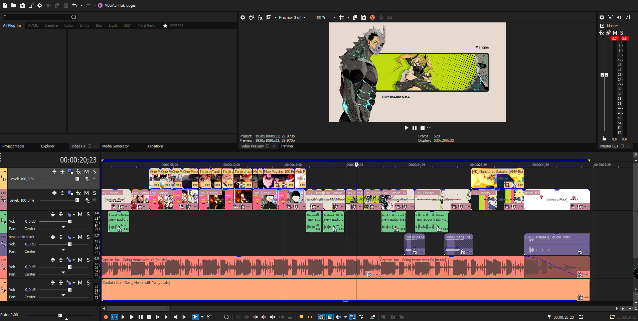The width and height of the screenshot is (638, 321).
Task: Open Track FX on video track 1
Action: 78,172
